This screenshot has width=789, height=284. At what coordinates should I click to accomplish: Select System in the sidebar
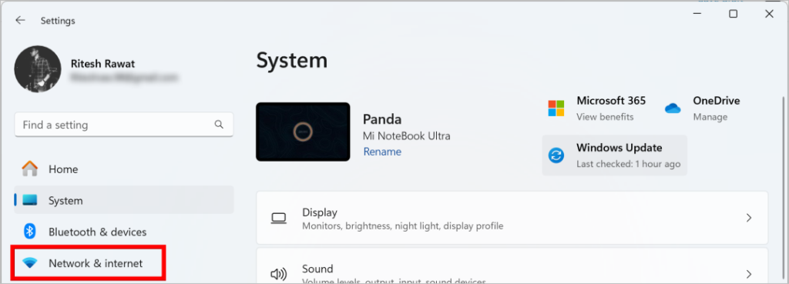click(x=124, y=201)
